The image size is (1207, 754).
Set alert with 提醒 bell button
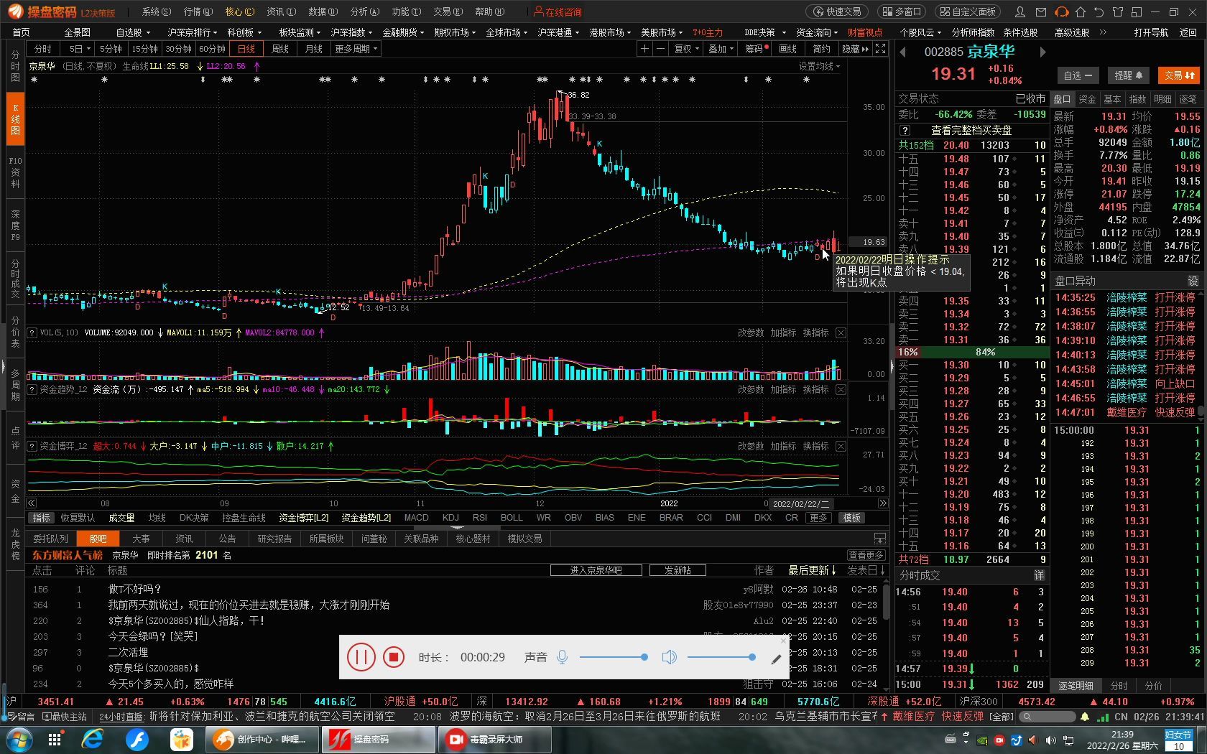point(1129,75)
